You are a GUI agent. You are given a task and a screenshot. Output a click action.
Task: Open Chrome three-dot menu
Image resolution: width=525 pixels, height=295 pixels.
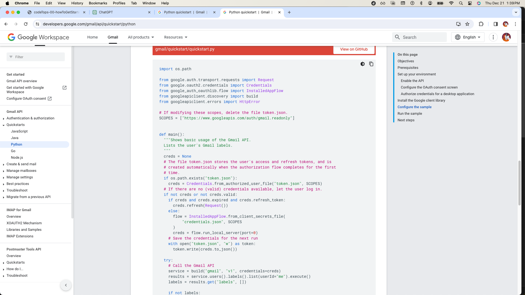515,24
